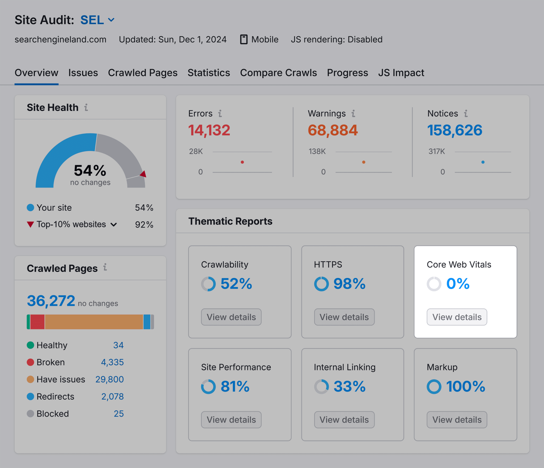View details for HTTPS report
Viewport: 544px width, 468px height.
tap(344, 317)
